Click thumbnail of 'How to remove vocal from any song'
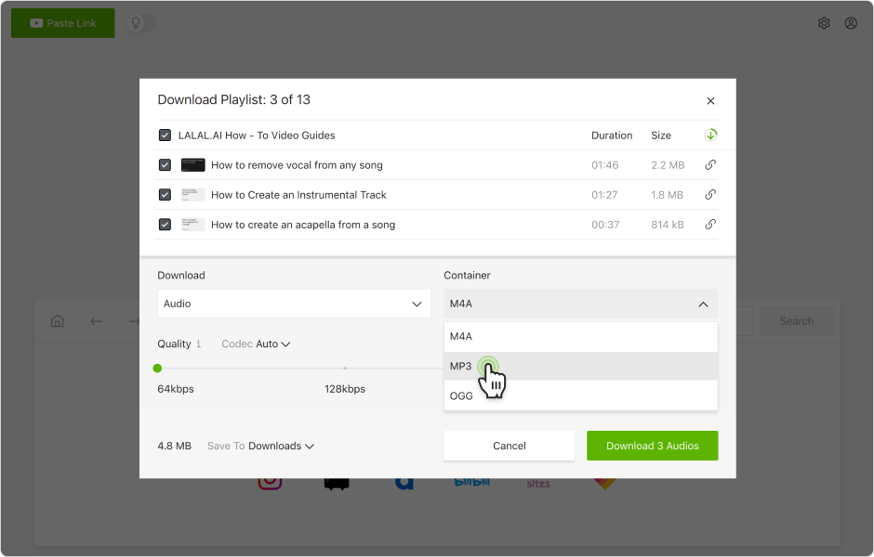Viewport: 874px width, 557px height. click(192, 164)
